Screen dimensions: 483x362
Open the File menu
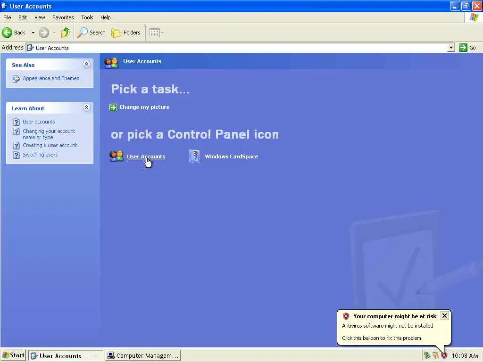pos(7,17)
